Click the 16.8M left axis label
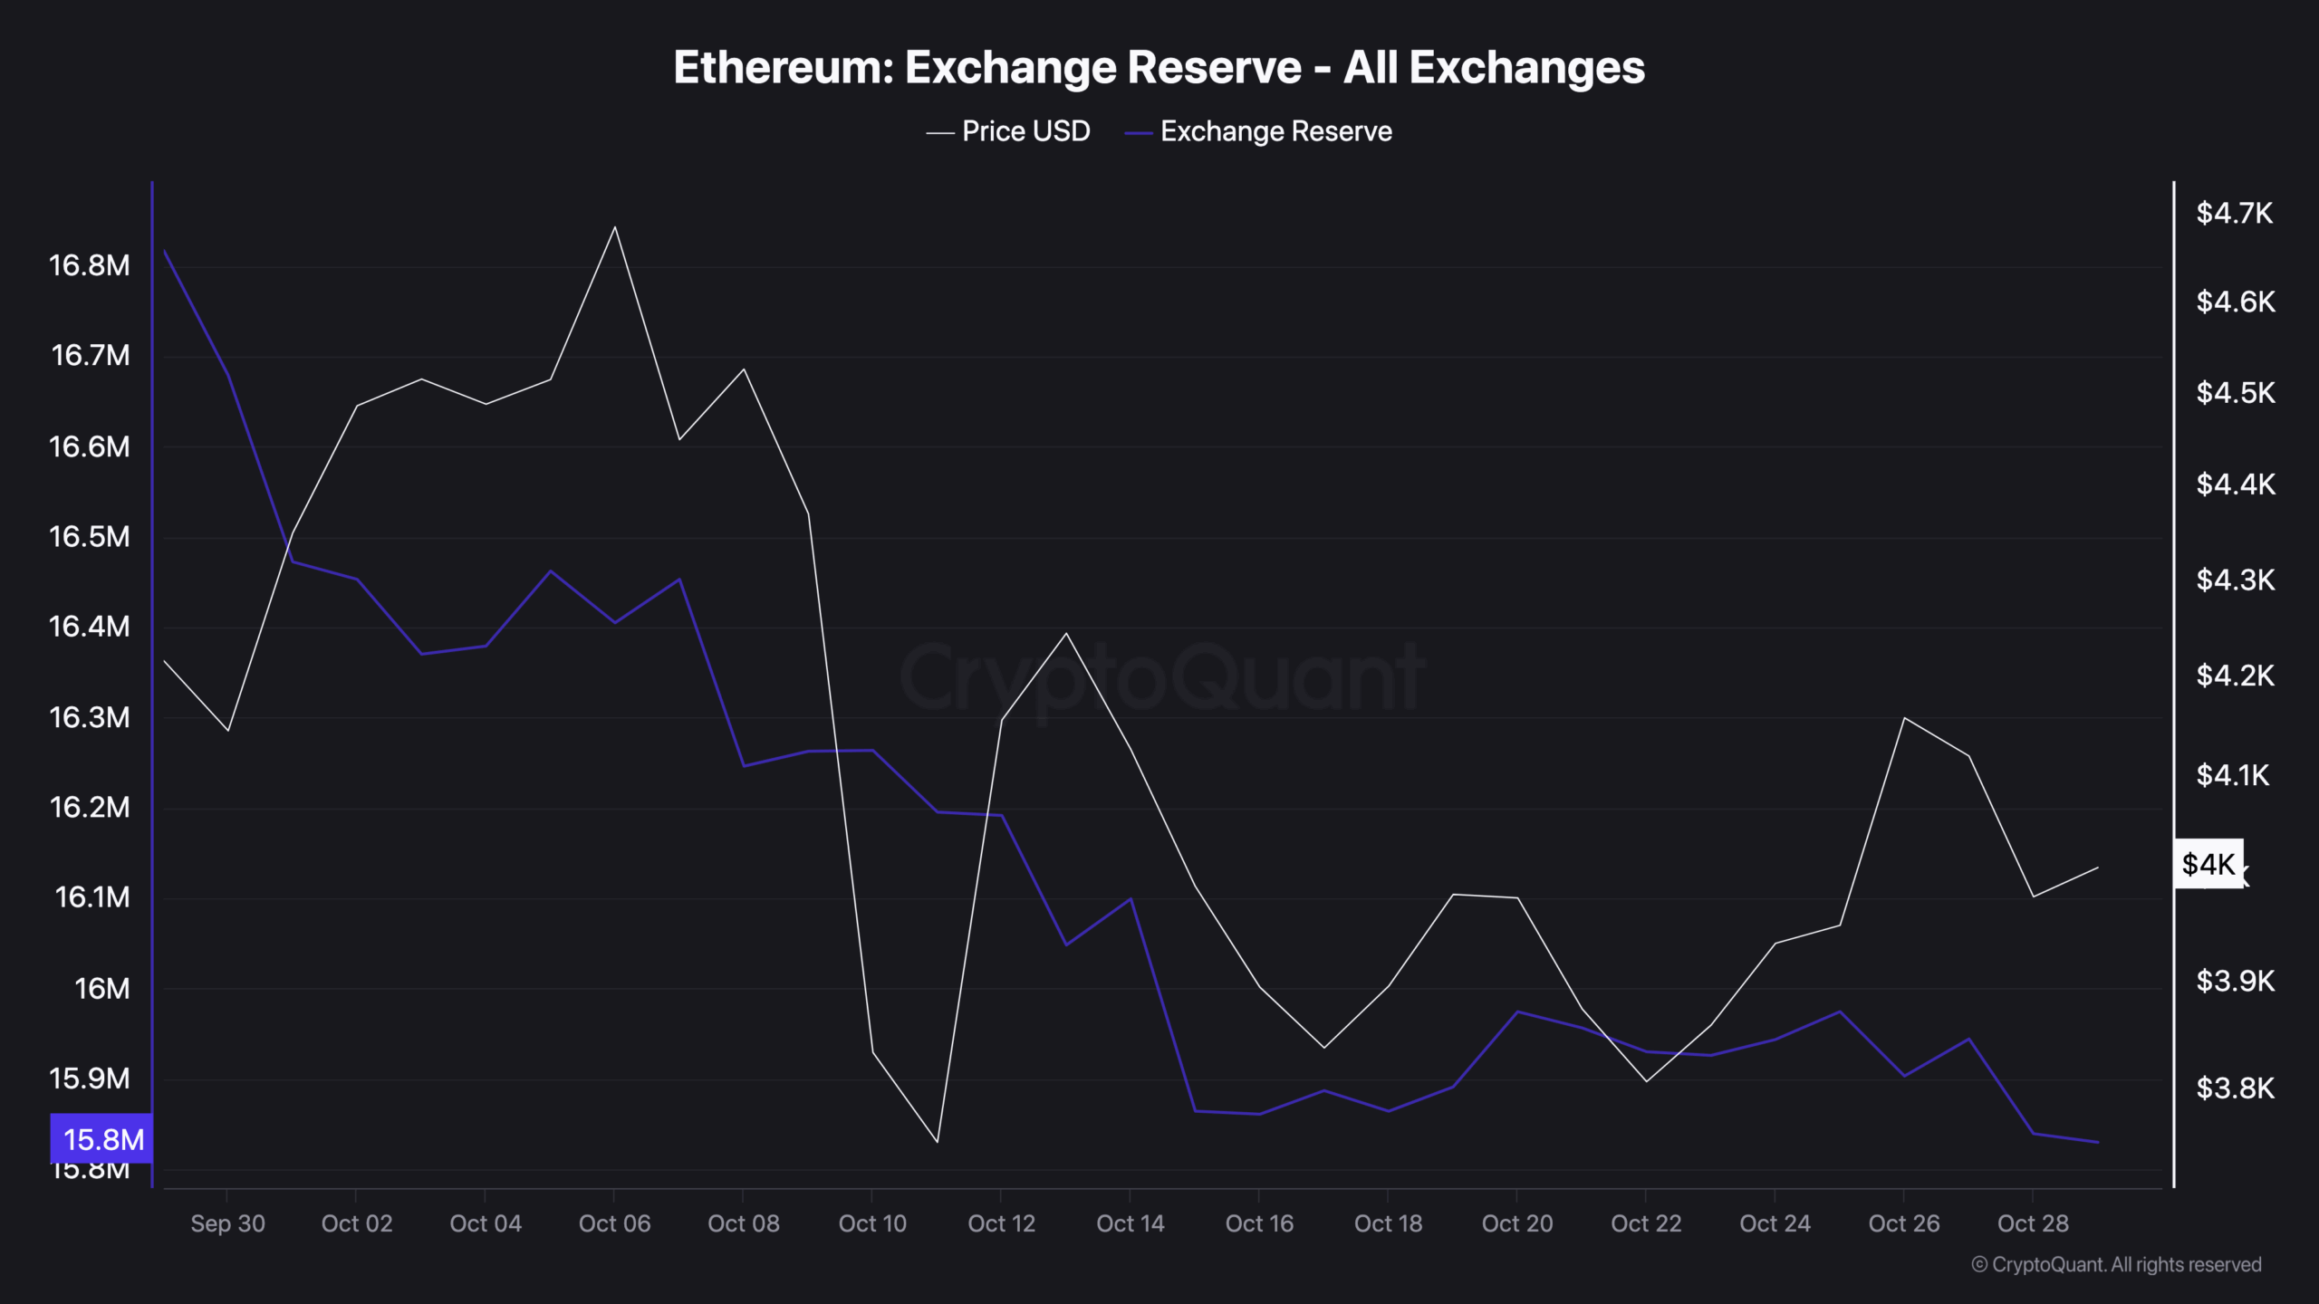Screen dimensions: 2319x1304 click(90, 265)
